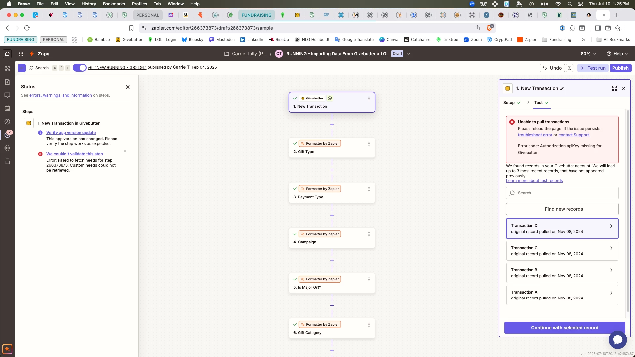Open the 'contact Support.' link
The image size is (635, 357).
click(x=574, y=135)
